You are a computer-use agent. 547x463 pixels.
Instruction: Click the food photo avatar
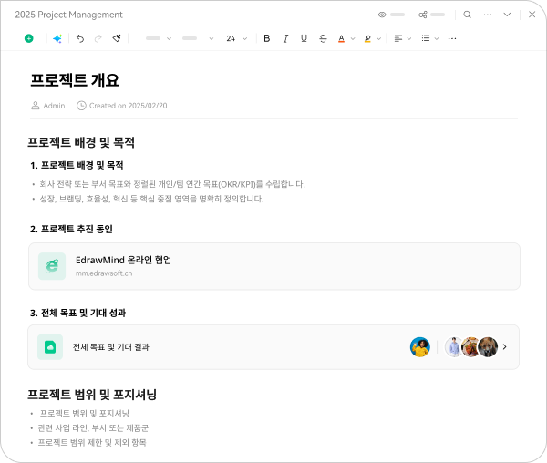[470, 347]
